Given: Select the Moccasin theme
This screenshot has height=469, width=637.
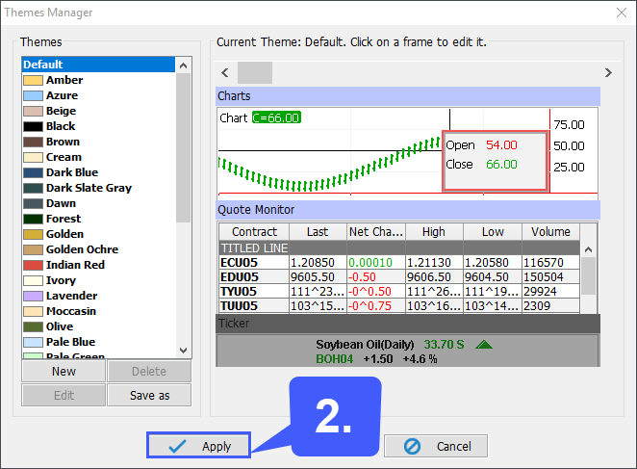Looking at the screenshot, I should (x=98, y=311).
